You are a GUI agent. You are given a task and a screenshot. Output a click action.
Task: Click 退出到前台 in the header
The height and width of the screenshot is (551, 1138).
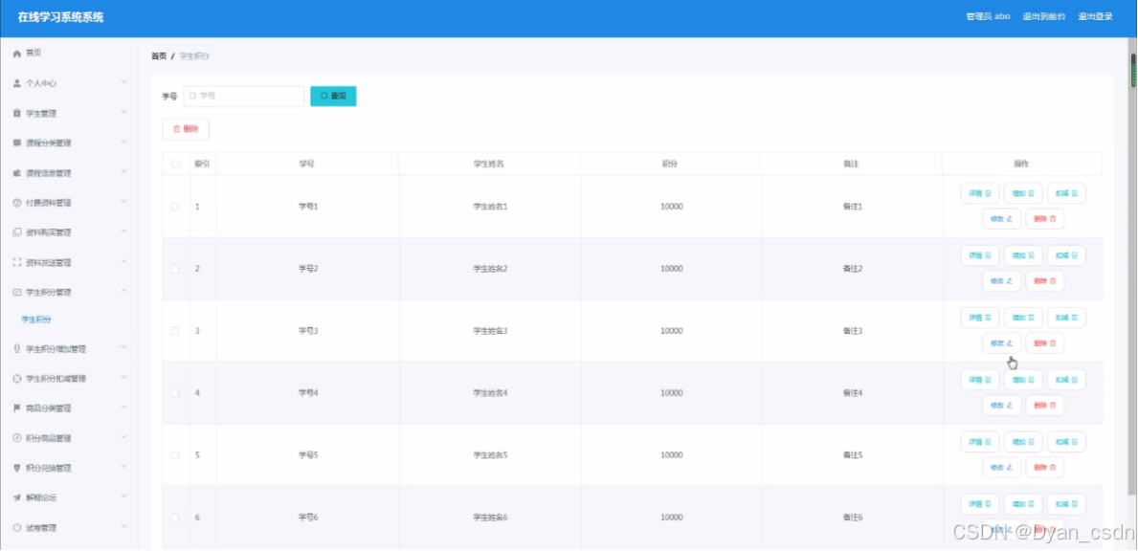click(x=1043, y=16)
